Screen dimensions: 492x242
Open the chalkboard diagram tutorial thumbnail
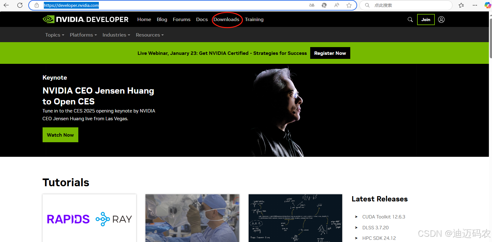(295, 218)
